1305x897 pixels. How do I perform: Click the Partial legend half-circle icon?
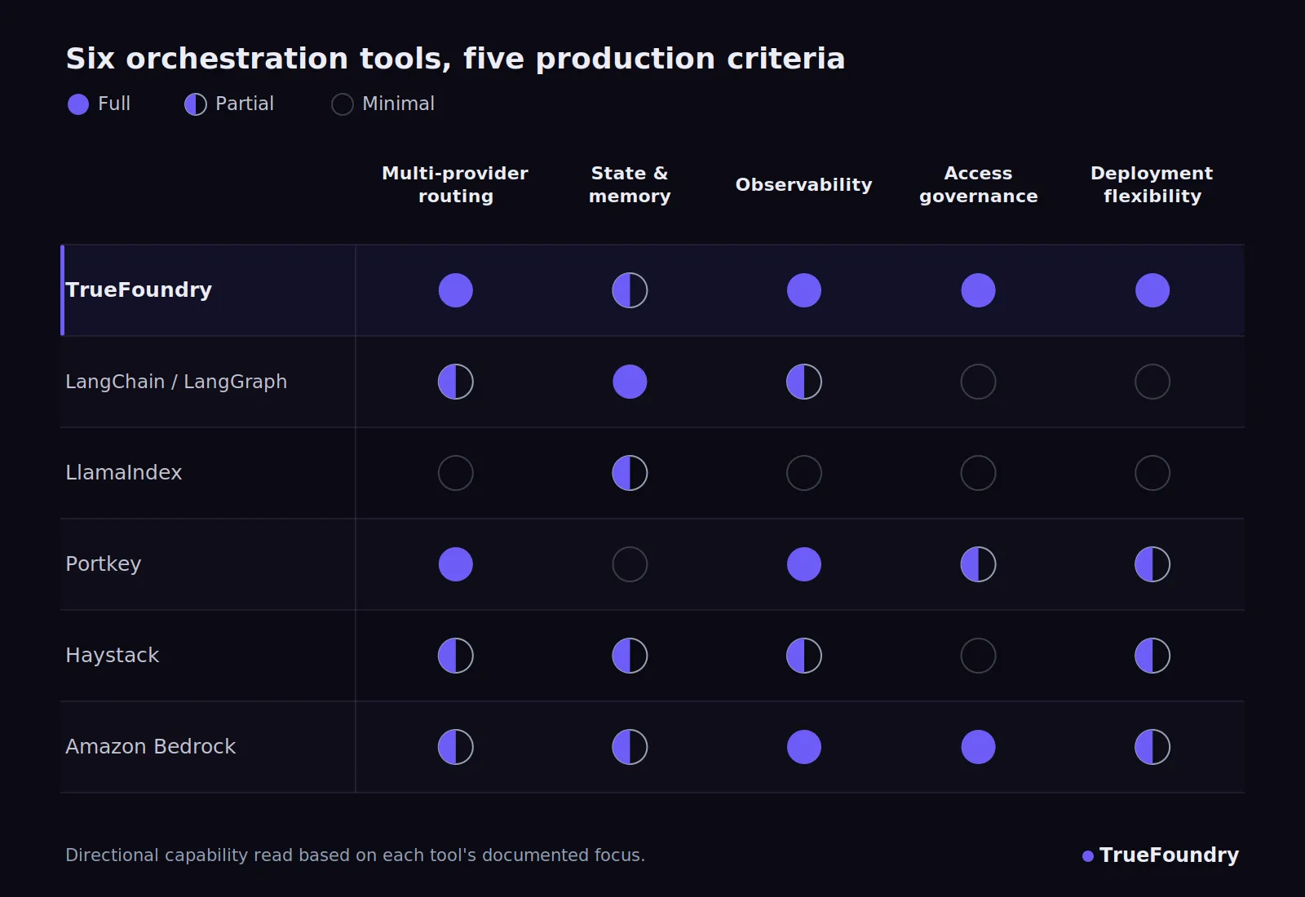[196, 104]
